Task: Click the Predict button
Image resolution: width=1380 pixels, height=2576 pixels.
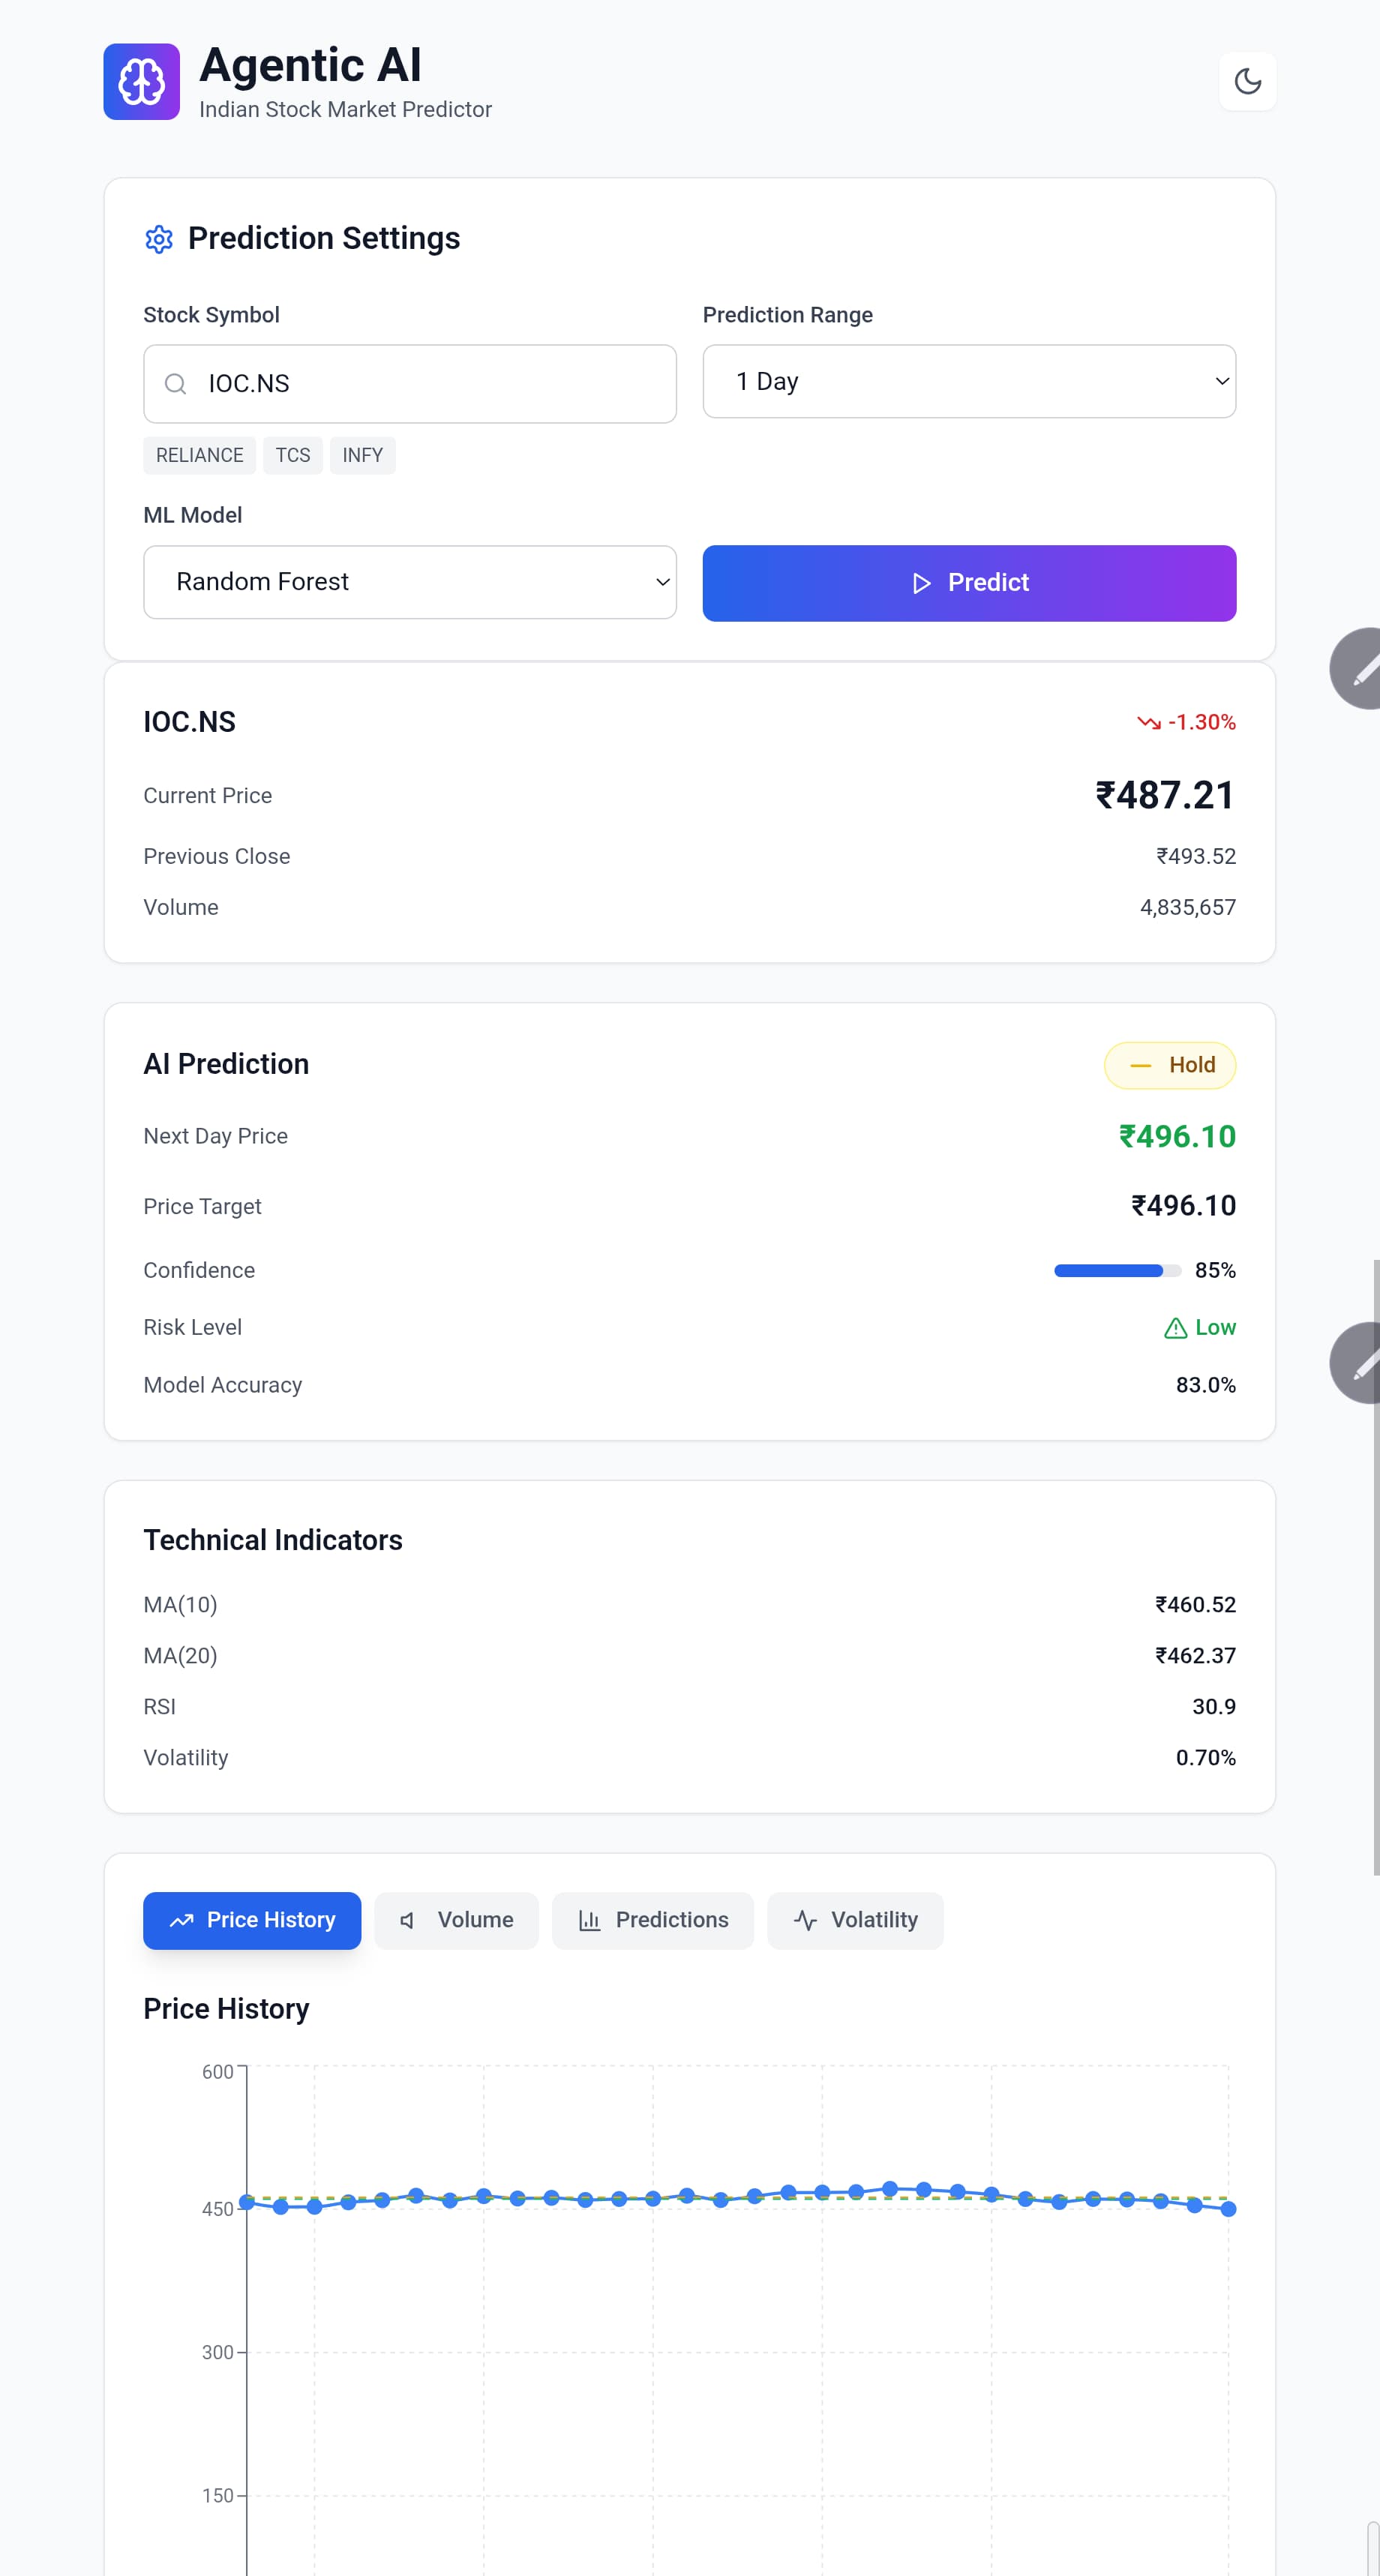Action: click(969, 583)
